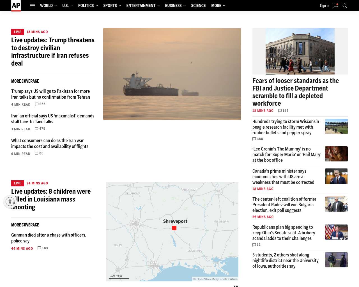Expand the Entertainment dropdown chevron
The height and width of the screenshot is (287, 359).
click(158, 6)
